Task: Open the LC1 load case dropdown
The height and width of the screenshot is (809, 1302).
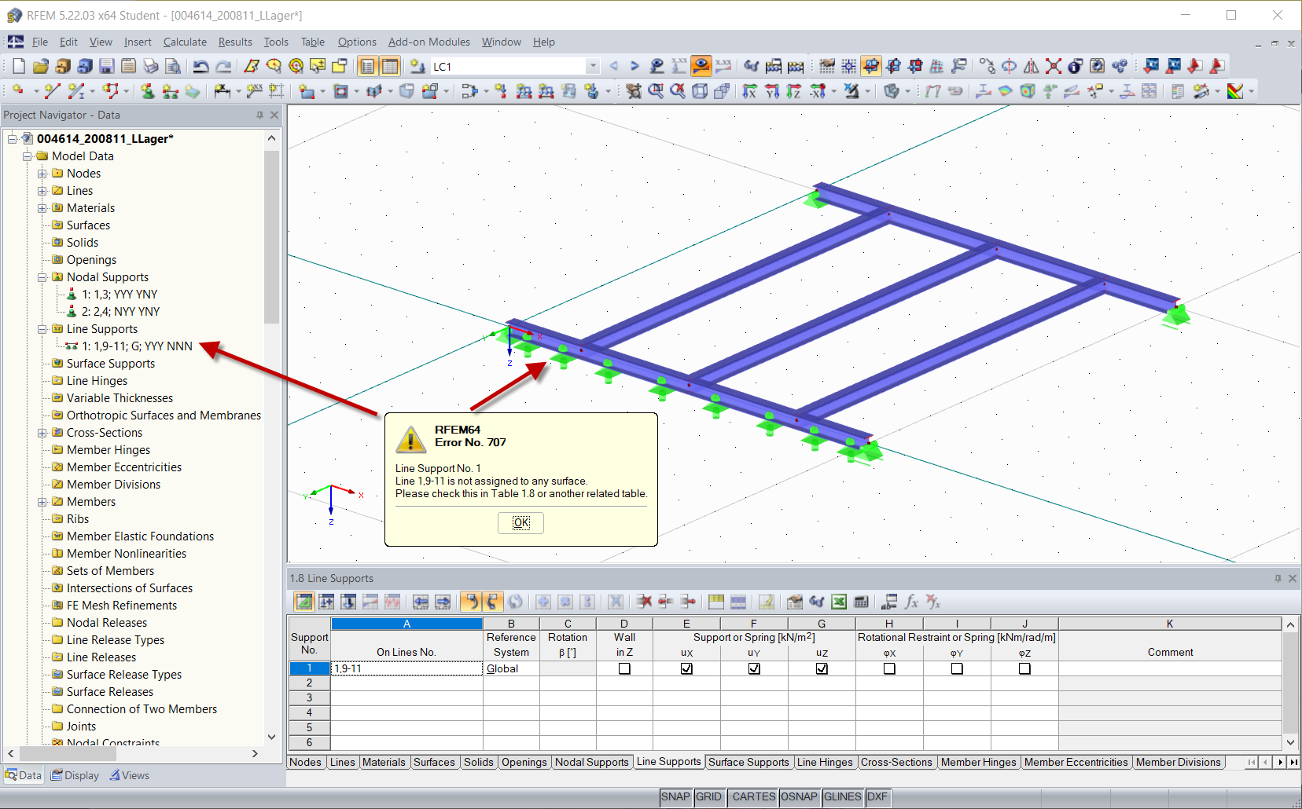Action: pos(594,66)
